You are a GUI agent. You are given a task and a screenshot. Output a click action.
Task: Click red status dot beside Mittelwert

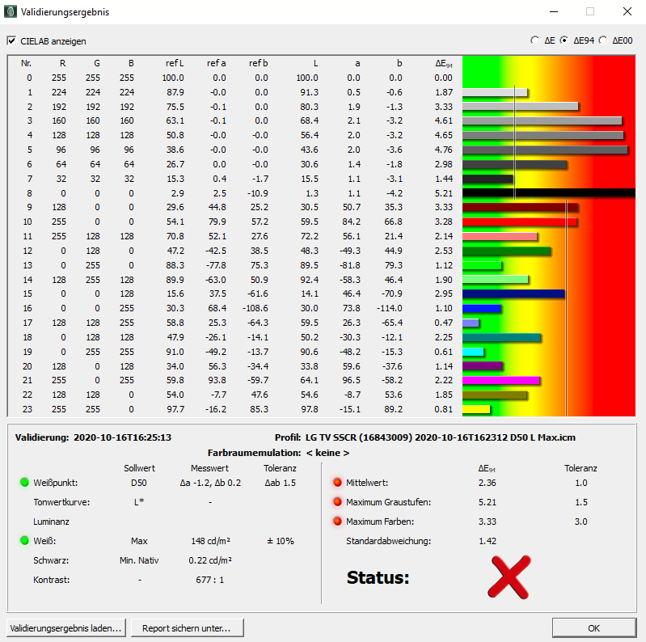click(337, 482)
